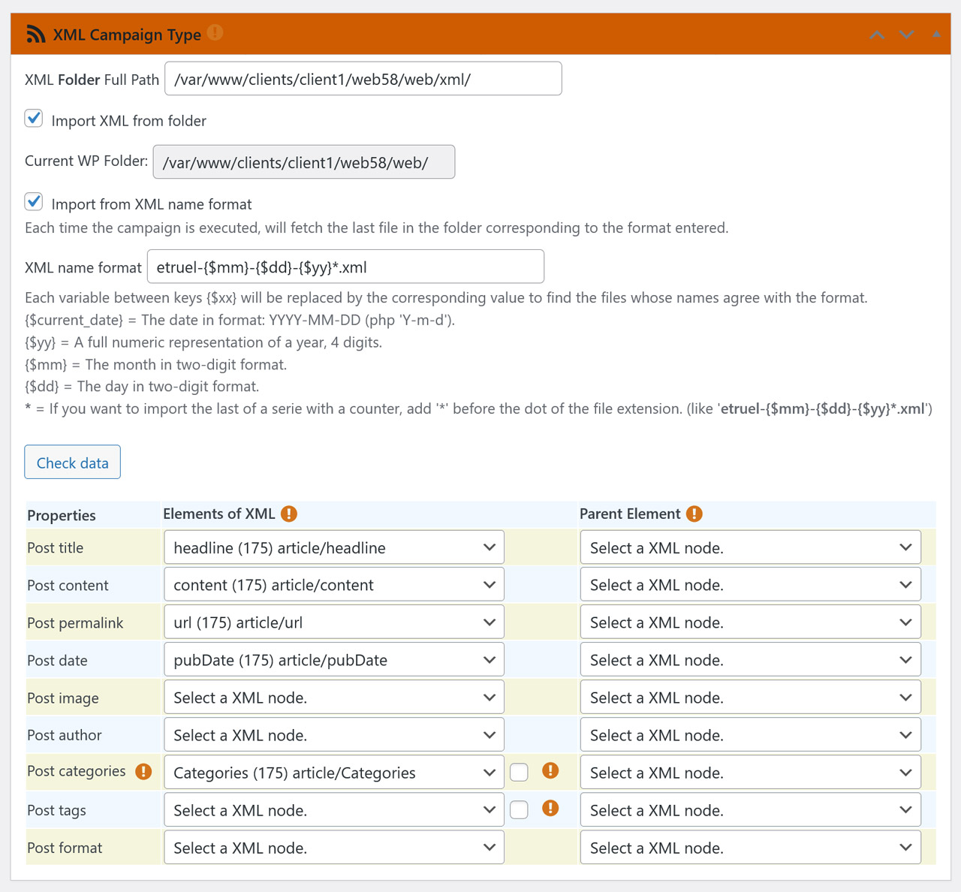Click the Check data button
The image size is (961, 892).
[x=73, y=463]
